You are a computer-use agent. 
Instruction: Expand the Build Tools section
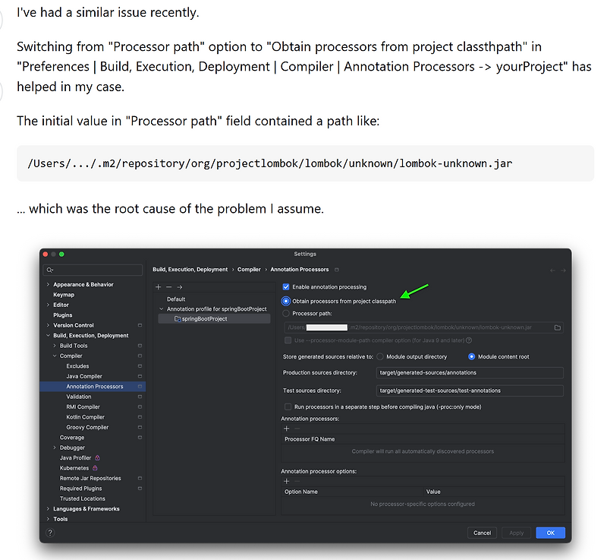point(53,345)
